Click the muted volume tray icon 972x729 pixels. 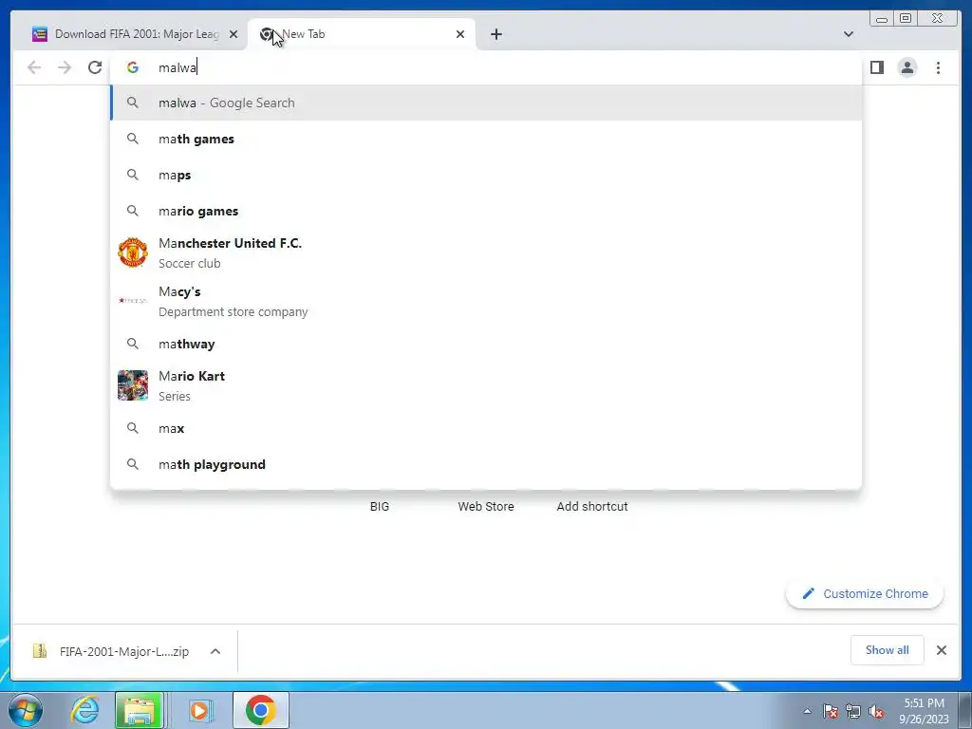876,712
